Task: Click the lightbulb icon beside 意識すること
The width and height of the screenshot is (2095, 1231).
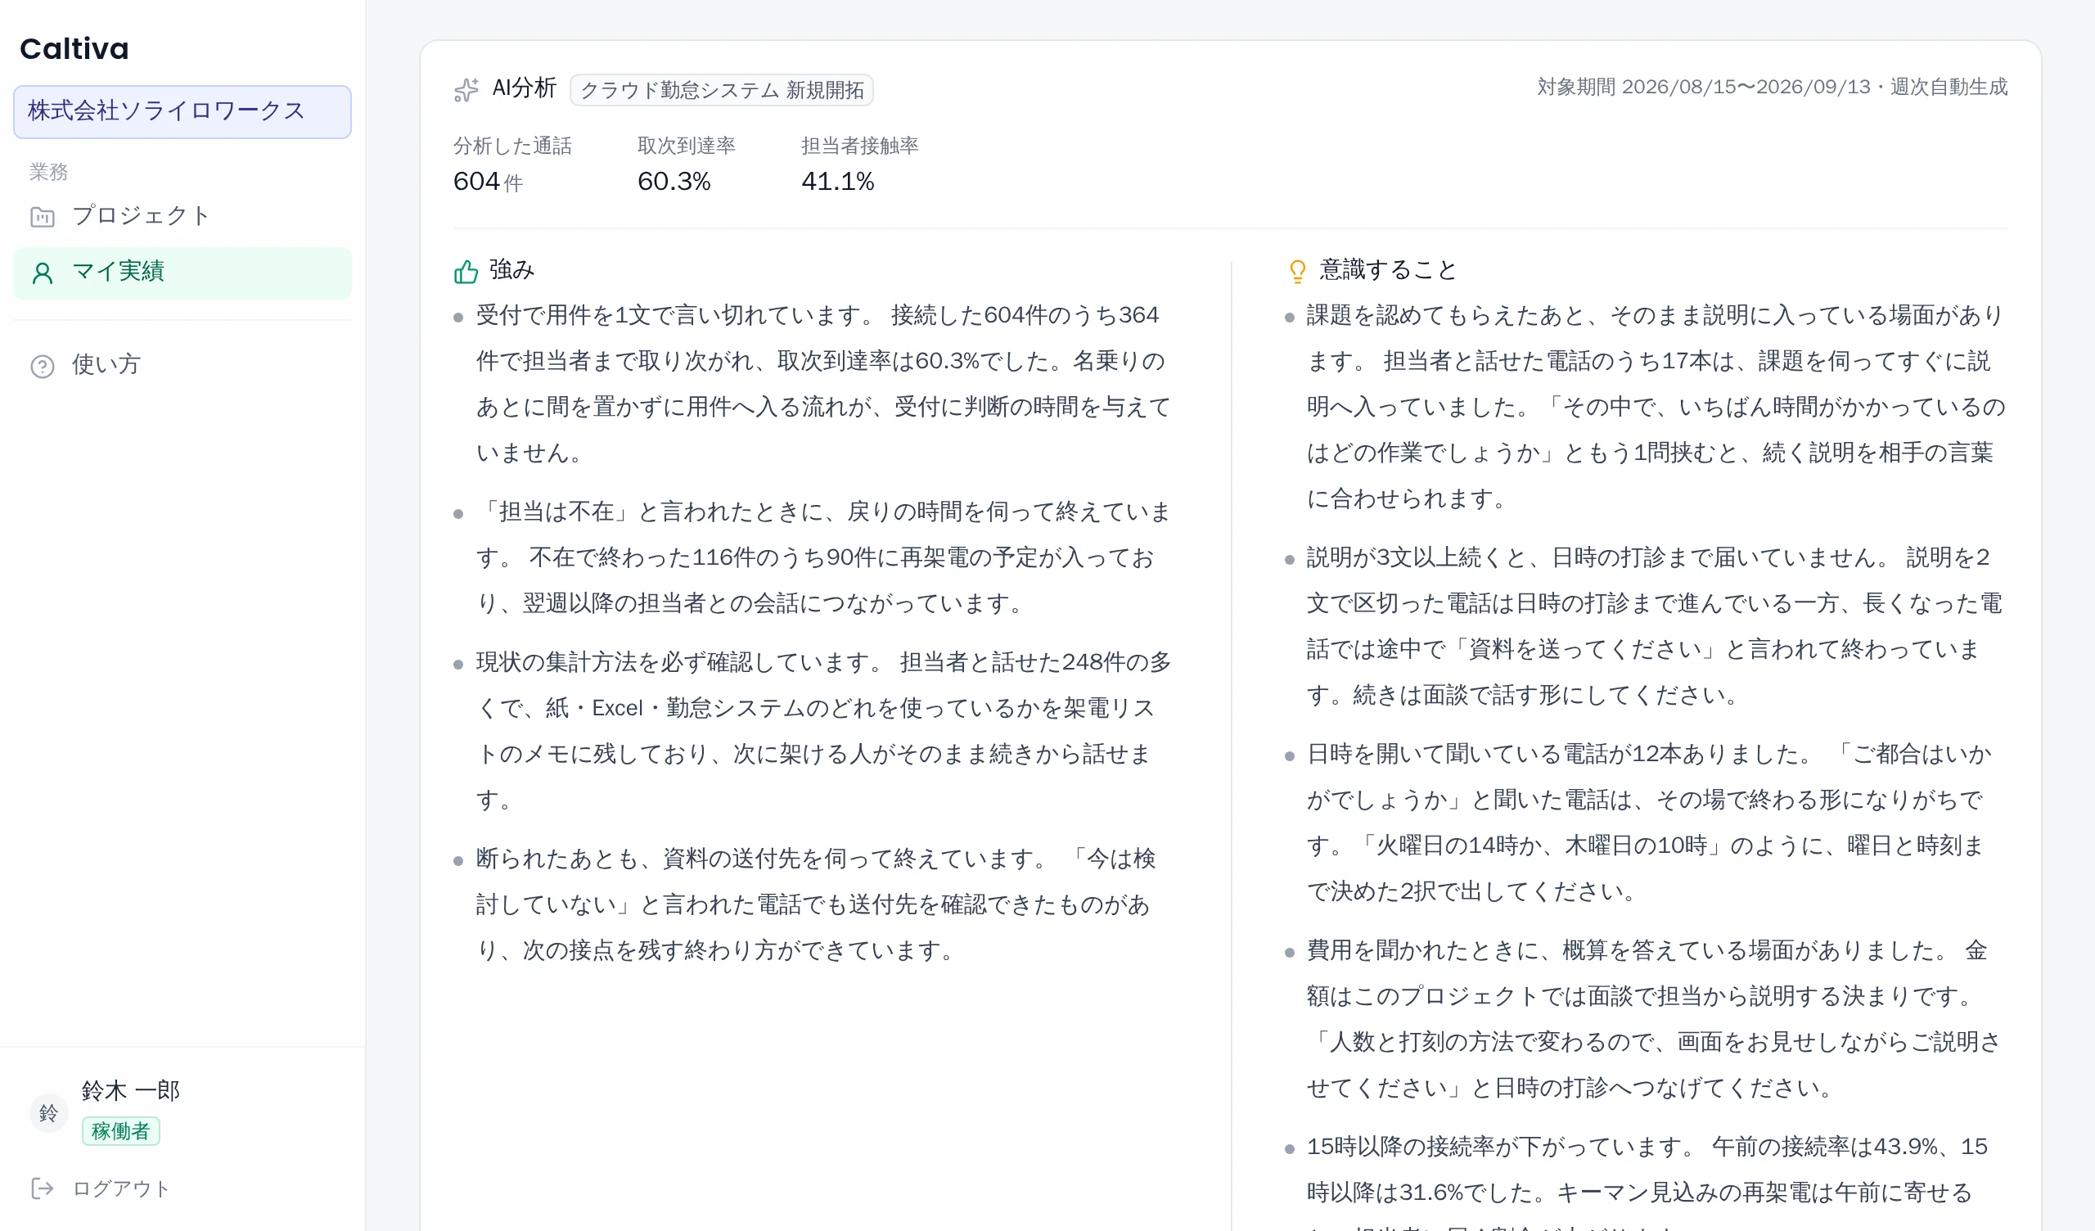Action: point(1297,271)
